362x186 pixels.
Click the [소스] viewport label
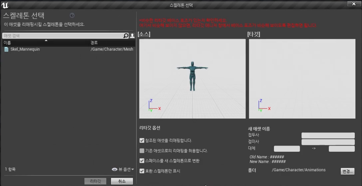(x=144, y=34)
